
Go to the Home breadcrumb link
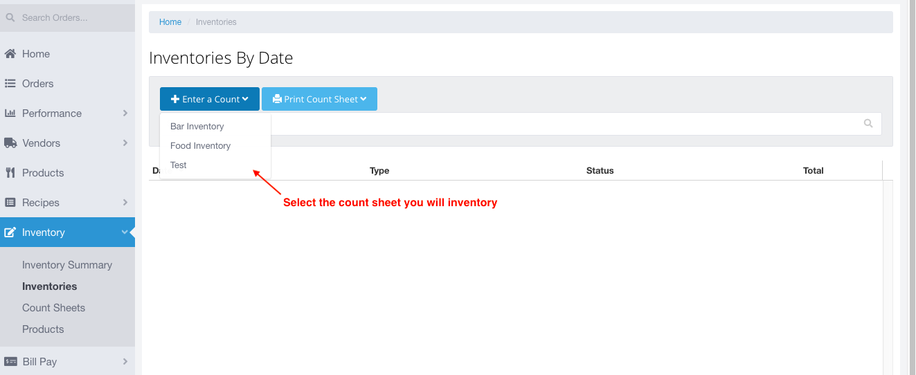pos(170,22)
